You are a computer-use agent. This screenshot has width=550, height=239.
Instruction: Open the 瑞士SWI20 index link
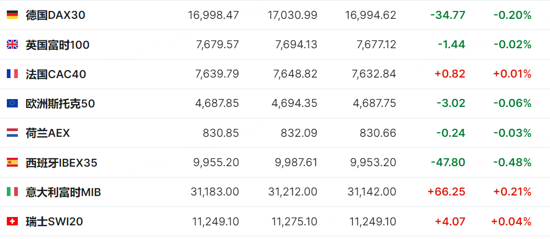[x=55, y=222]
